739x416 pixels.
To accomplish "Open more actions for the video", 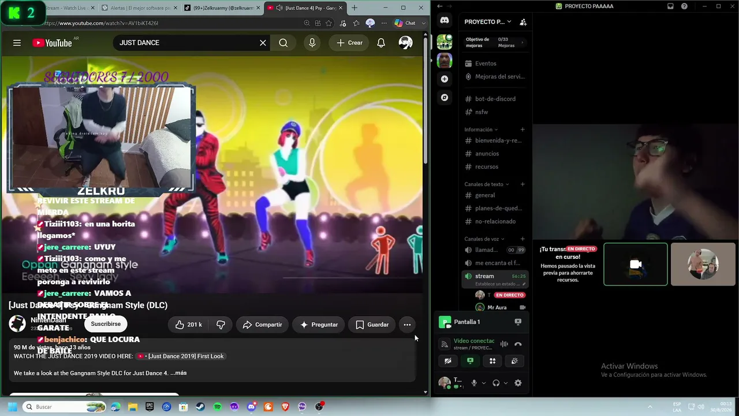I will [x=407, y=325].
